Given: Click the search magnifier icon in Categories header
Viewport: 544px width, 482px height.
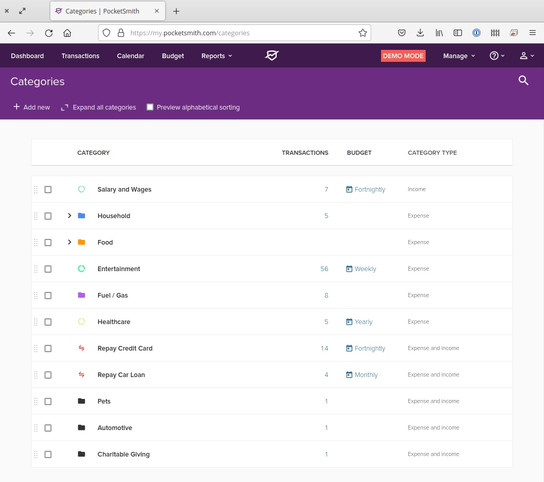Looking at the screenshot, I should pyautogui.click(x=523, y=81).
